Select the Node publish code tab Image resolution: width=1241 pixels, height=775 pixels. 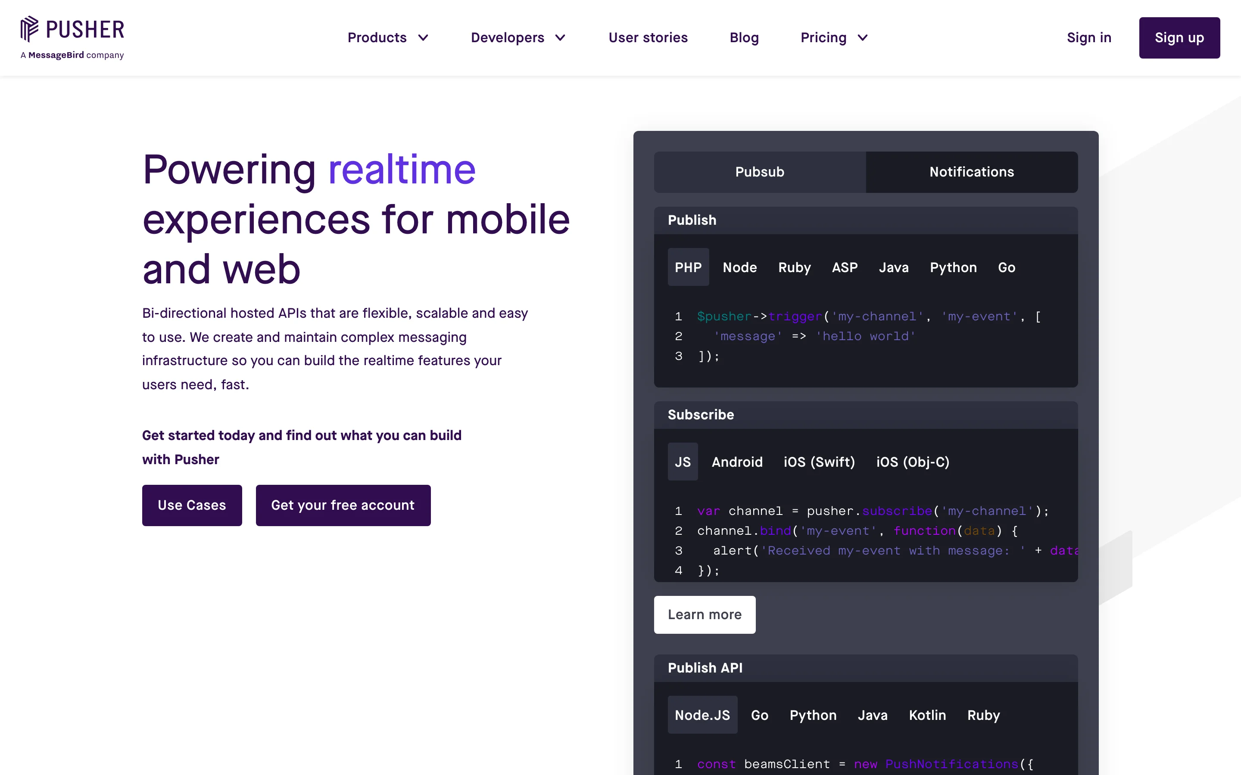point(739,267)
